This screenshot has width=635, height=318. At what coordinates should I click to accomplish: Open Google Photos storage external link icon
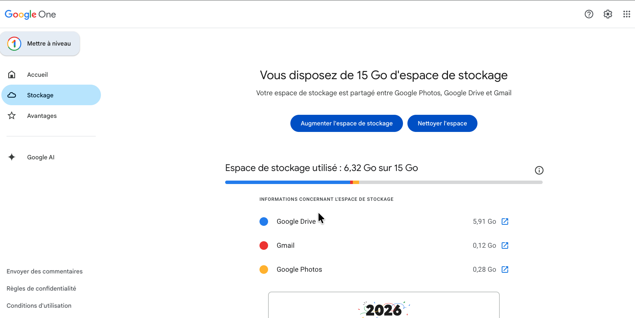tap(505, 269)
